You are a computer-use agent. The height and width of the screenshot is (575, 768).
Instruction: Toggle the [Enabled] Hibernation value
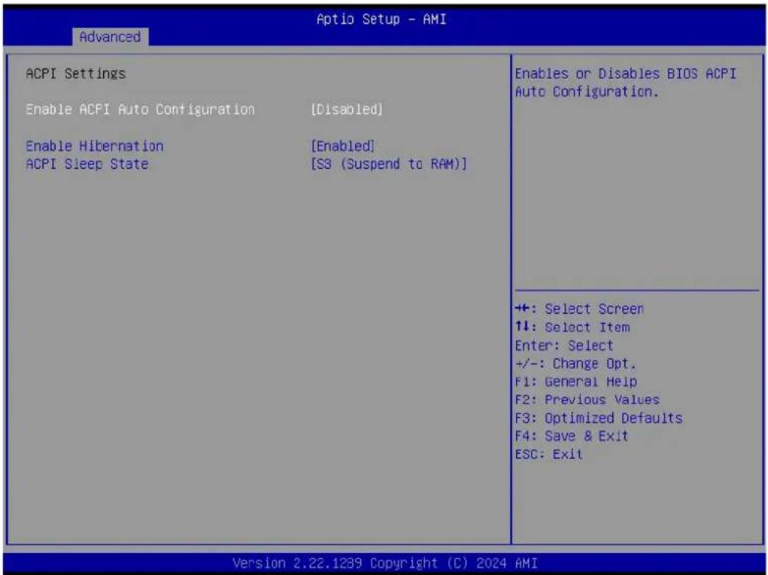(343, 146)
